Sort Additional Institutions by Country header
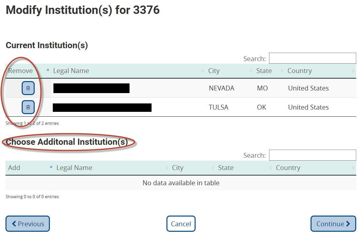 point(288,168)
